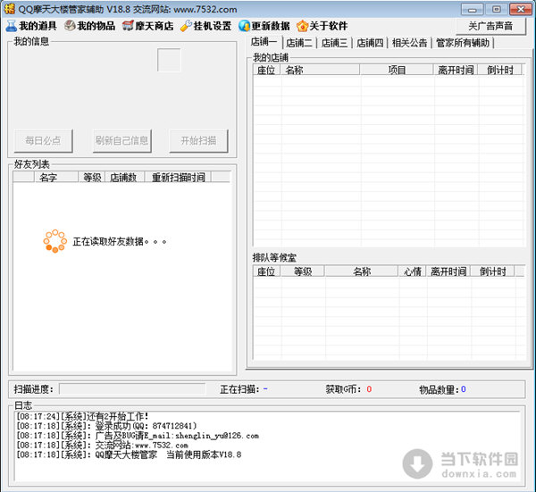Click log line 交流网站:www.7532.com

point(102,446)
